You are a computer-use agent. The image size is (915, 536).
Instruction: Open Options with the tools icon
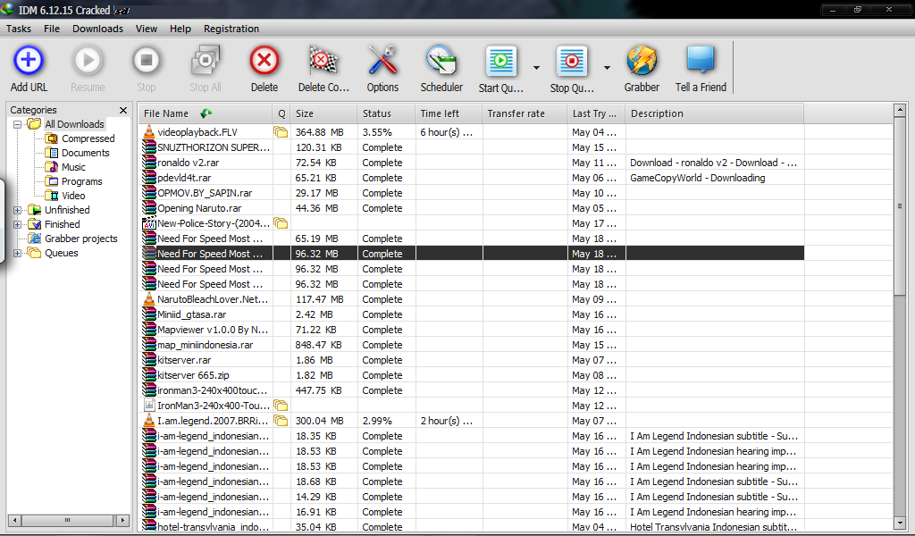(x=382, y=60)
